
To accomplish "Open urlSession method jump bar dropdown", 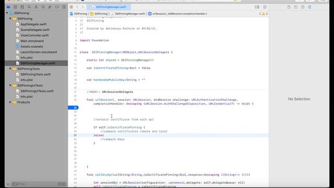I will click(x=177, y=14).
